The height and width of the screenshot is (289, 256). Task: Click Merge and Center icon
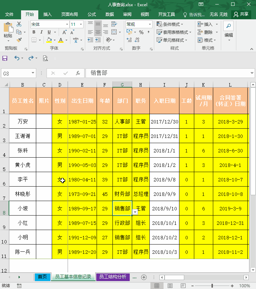click(x=114, y=32)
